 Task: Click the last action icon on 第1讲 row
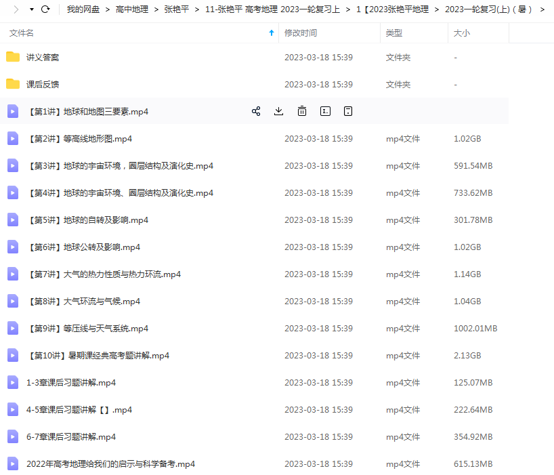[347, 111]
